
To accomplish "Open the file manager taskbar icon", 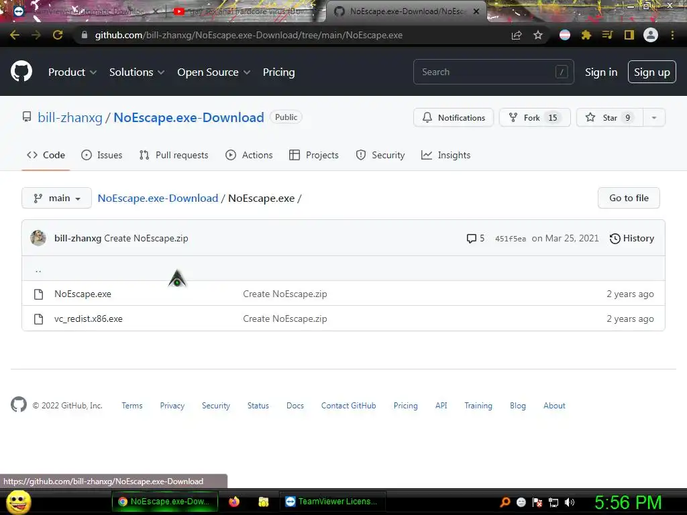I will click(263, 502).
